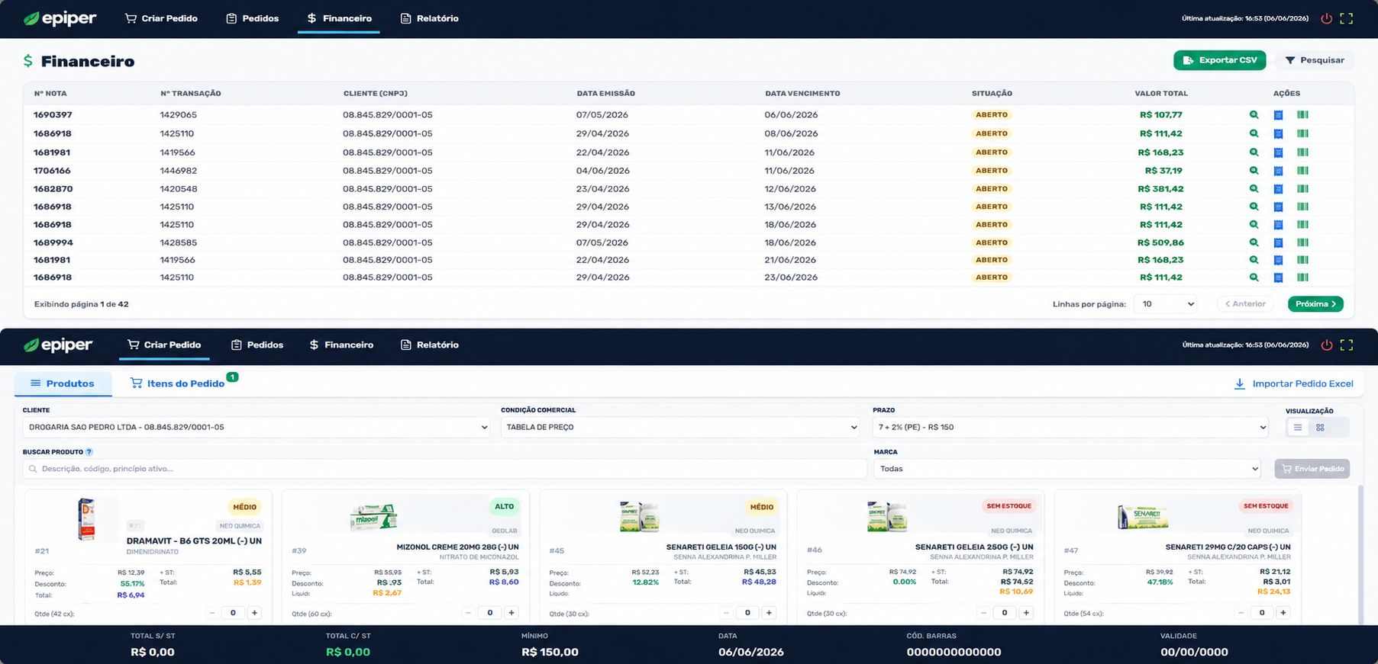Click the power logout icon in top header
This screenshot has width=1378, height=664.
click(1326, 18)
